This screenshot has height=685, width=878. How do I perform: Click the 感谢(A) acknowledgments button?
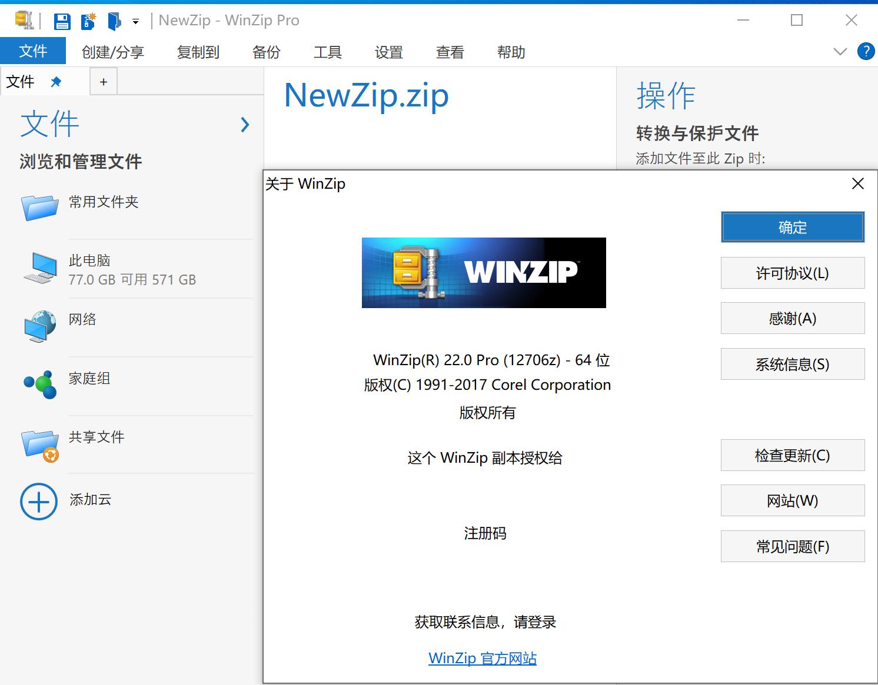[793, 318]
